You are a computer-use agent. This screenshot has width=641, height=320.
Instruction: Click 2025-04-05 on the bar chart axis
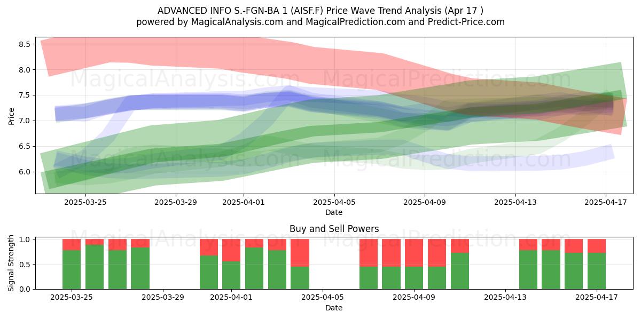point(323,298)
